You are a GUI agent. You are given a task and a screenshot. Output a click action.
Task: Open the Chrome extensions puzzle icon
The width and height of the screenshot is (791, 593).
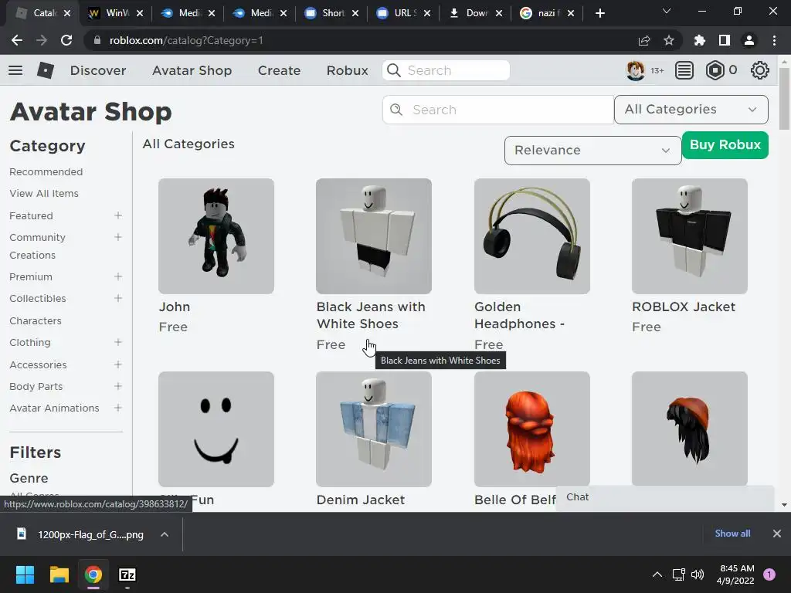tap(700, 40)
